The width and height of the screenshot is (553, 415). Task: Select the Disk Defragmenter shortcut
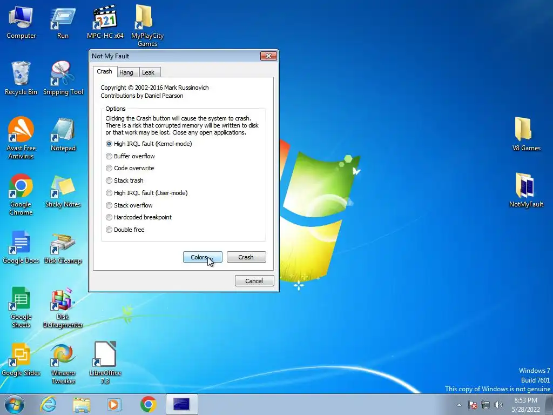pyautogui.click(x=63, y=307)
